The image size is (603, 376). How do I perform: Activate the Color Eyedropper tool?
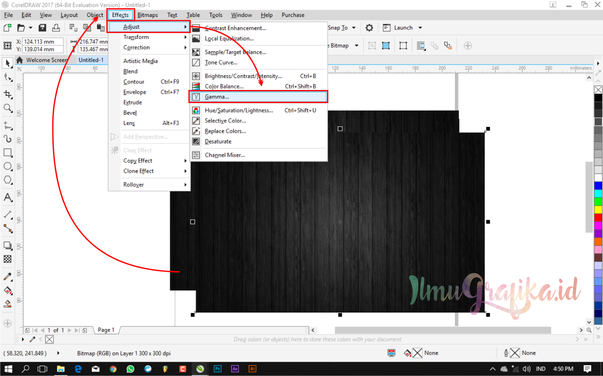7,276
